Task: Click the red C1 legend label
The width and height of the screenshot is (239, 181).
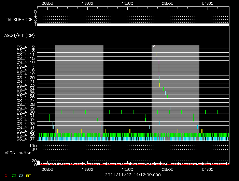Action: click(x=6, y=176)
